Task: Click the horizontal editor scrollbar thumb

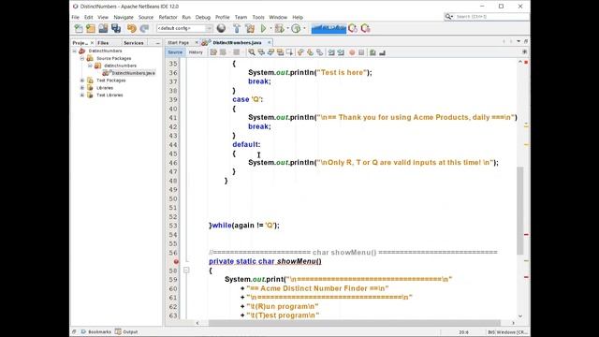Action: click(354, 323)
